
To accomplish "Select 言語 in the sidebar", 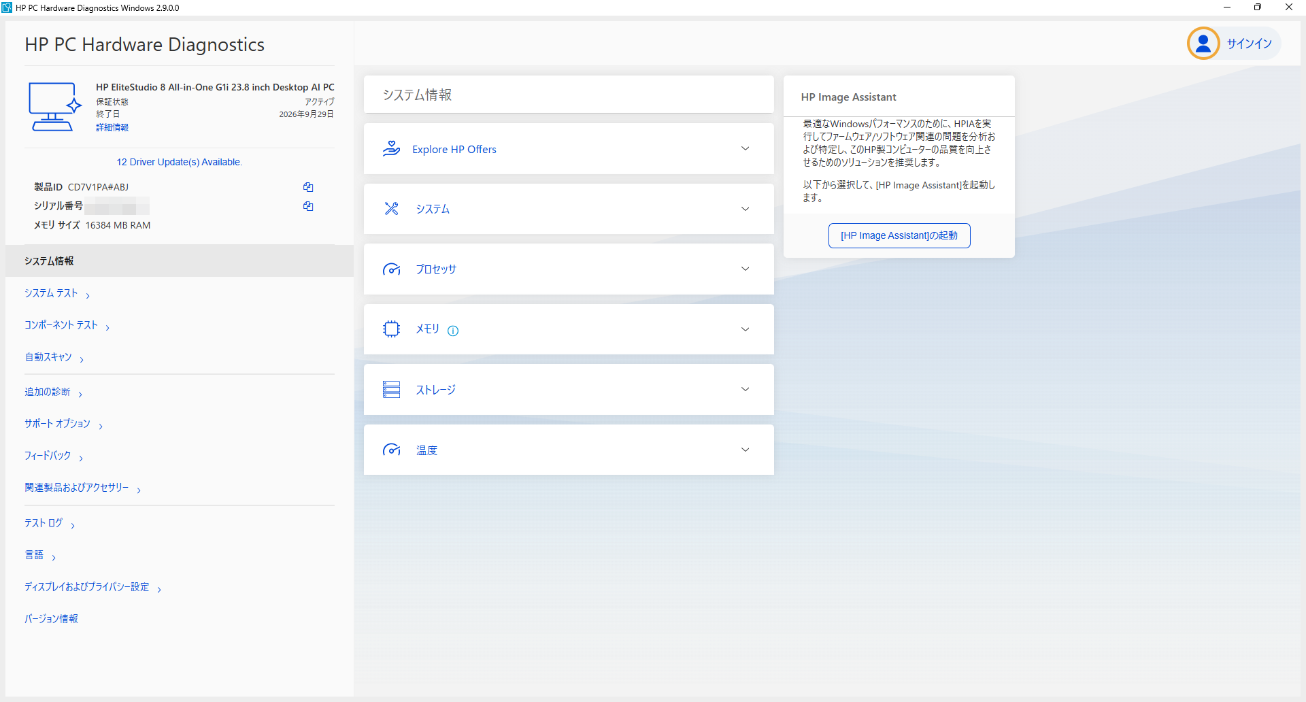I will pos(35,555).
